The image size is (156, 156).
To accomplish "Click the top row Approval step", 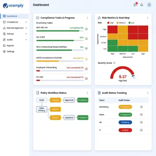I will (x=69, y=100).
